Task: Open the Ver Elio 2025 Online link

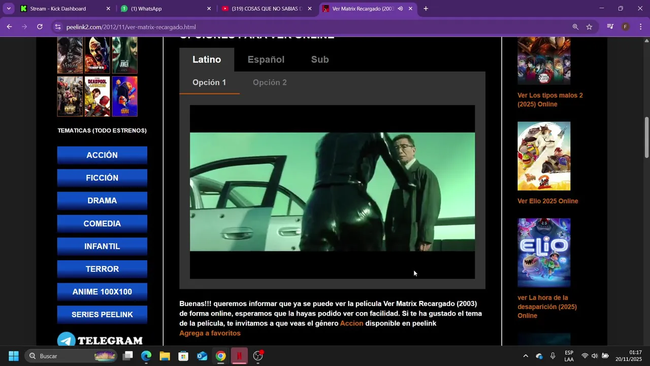Action: [547, 201]
